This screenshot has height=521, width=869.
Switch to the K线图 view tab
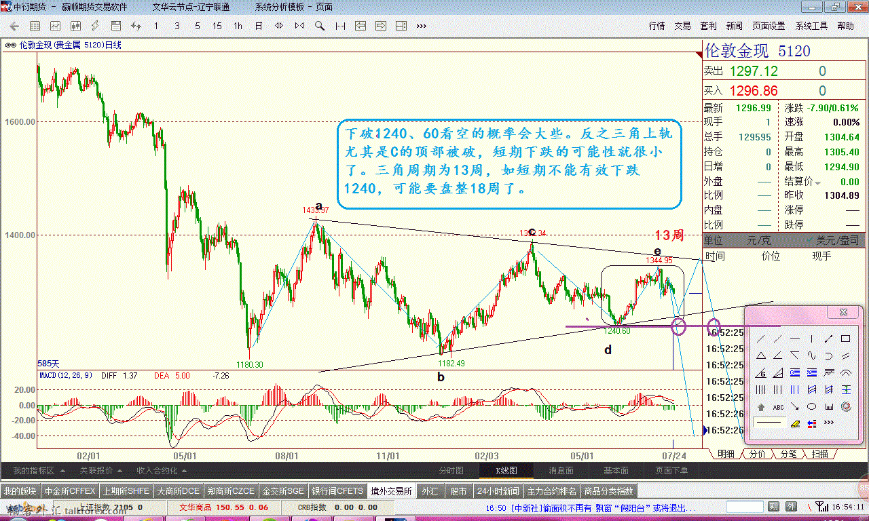click(x=506, y=470)
